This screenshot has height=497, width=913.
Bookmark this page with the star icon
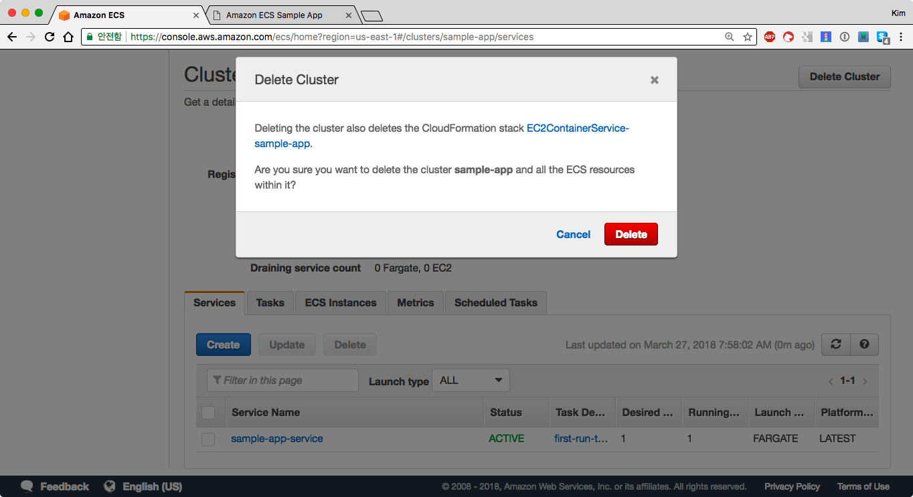(748, 37)
